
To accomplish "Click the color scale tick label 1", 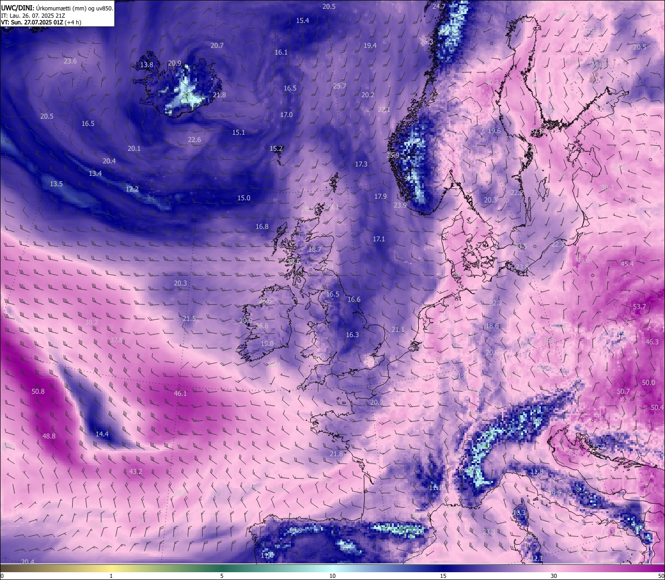I will (111, 576).
